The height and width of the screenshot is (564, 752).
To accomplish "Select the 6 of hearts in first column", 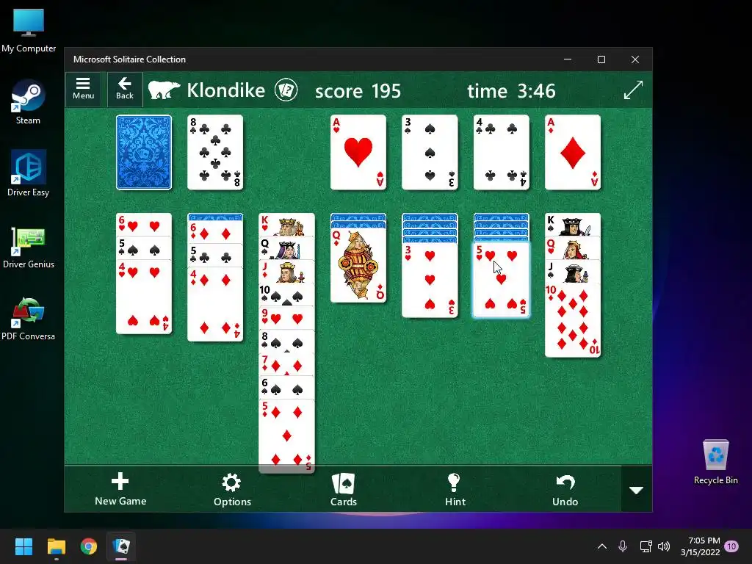I will (x=144, y=225).
